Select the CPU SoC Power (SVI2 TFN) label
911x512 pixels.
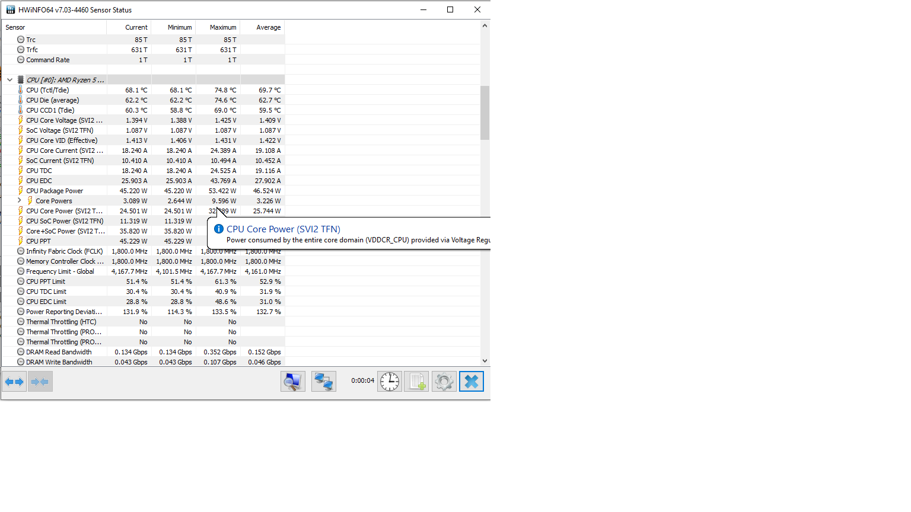click(65, 221)
